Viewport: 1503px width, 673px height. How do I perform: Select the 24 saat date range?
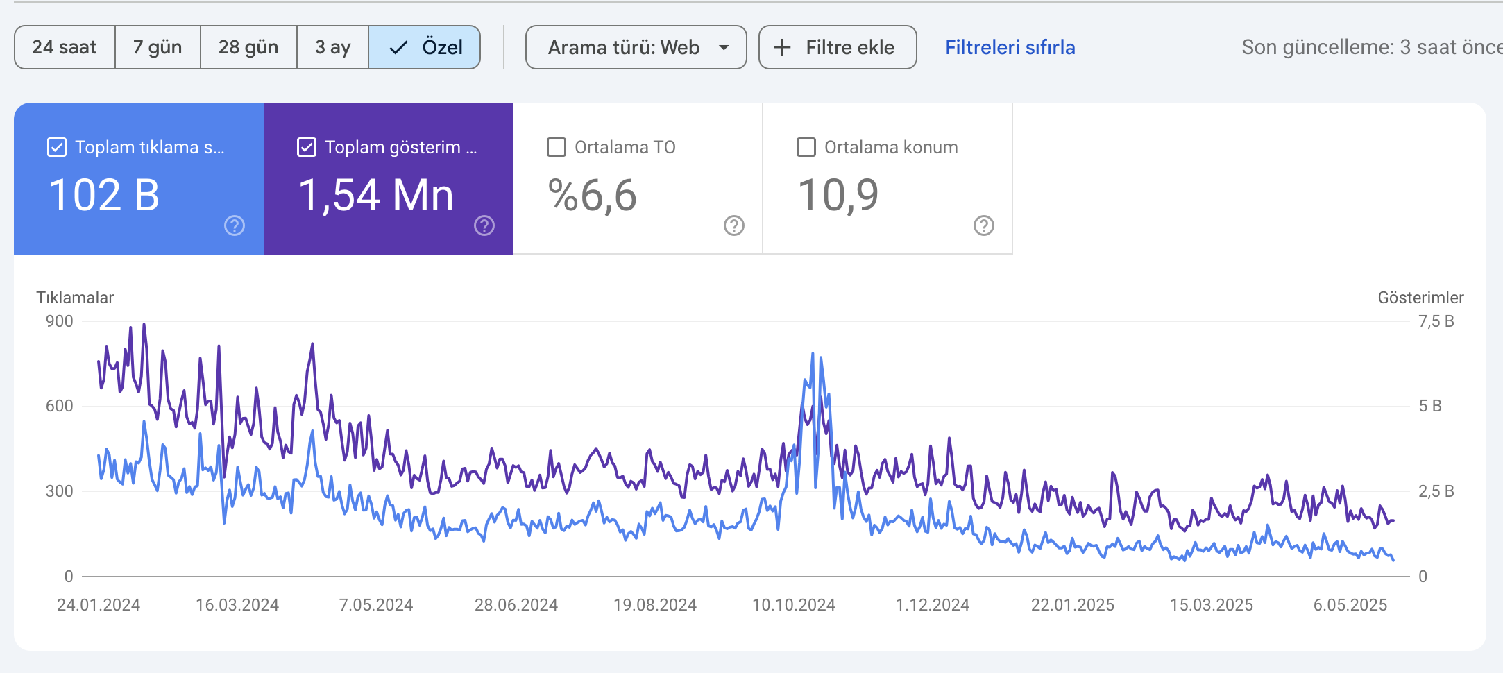tap(65, 47)
